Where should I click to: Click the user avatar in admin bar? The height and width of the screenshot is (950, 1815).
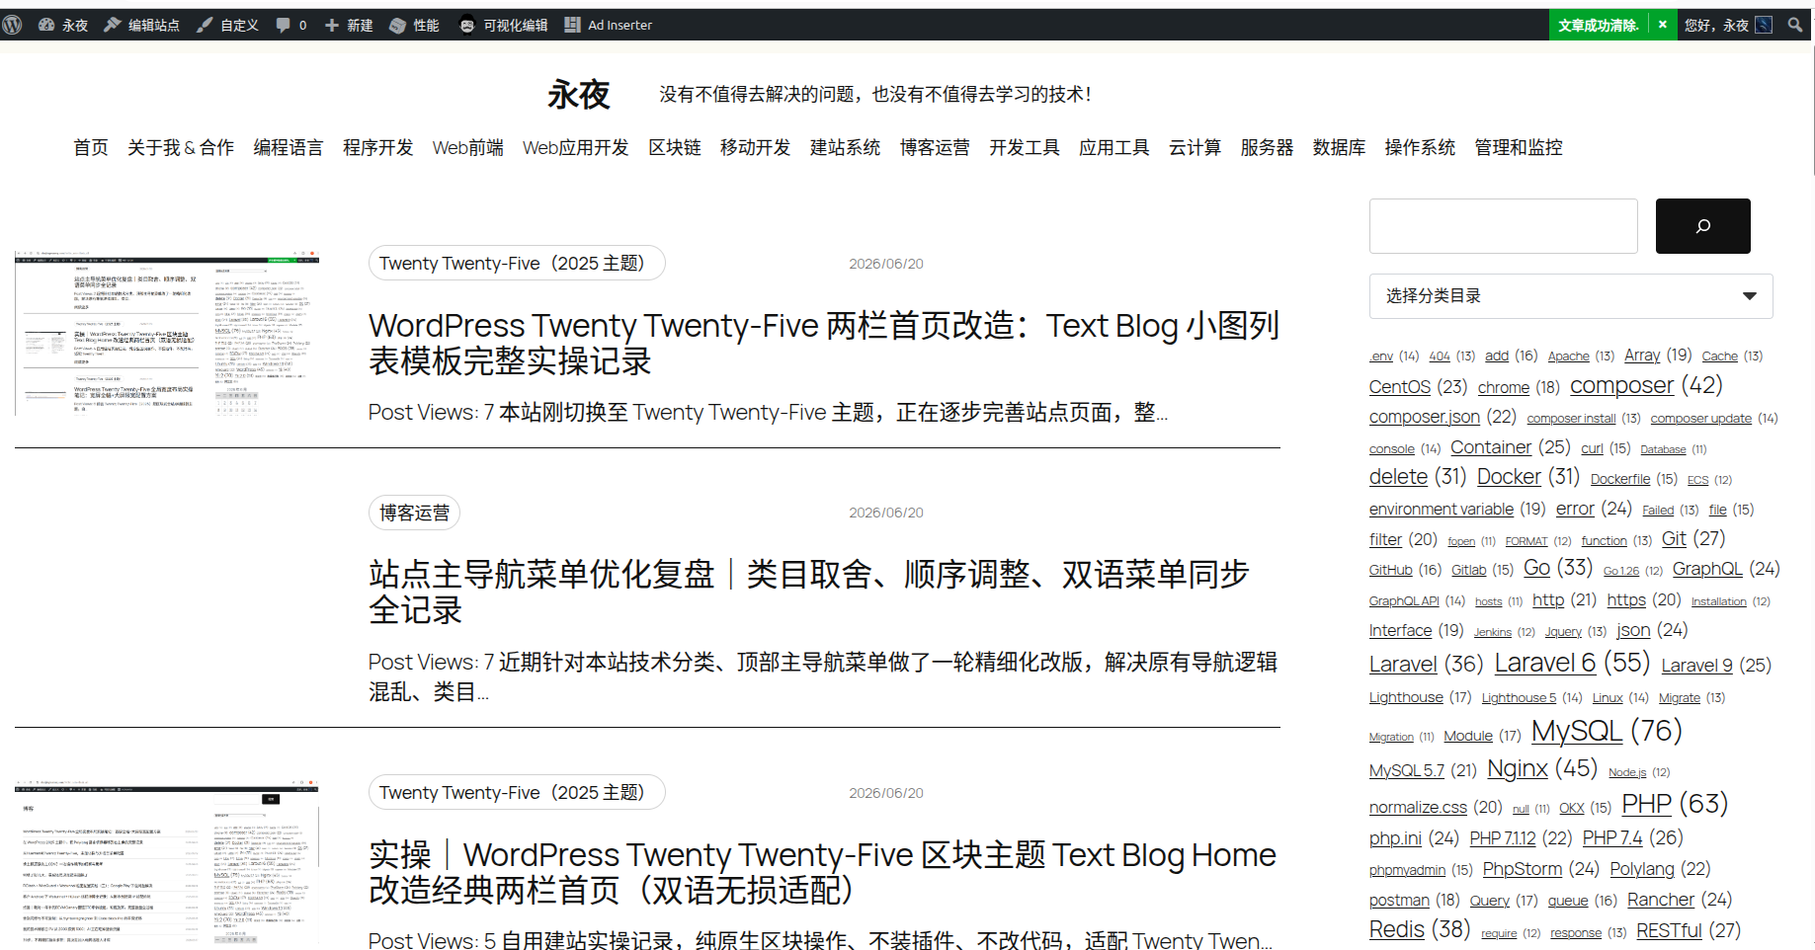(1764, 25)
